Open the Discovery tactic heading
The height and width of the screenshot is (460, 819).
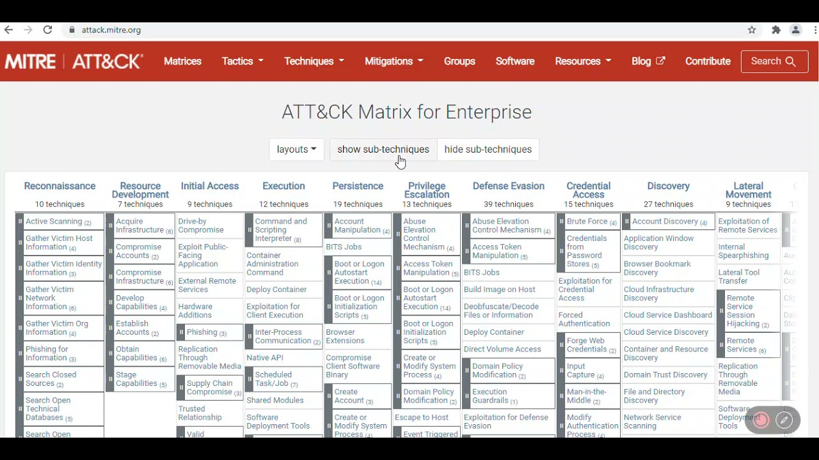pos(668,186)
